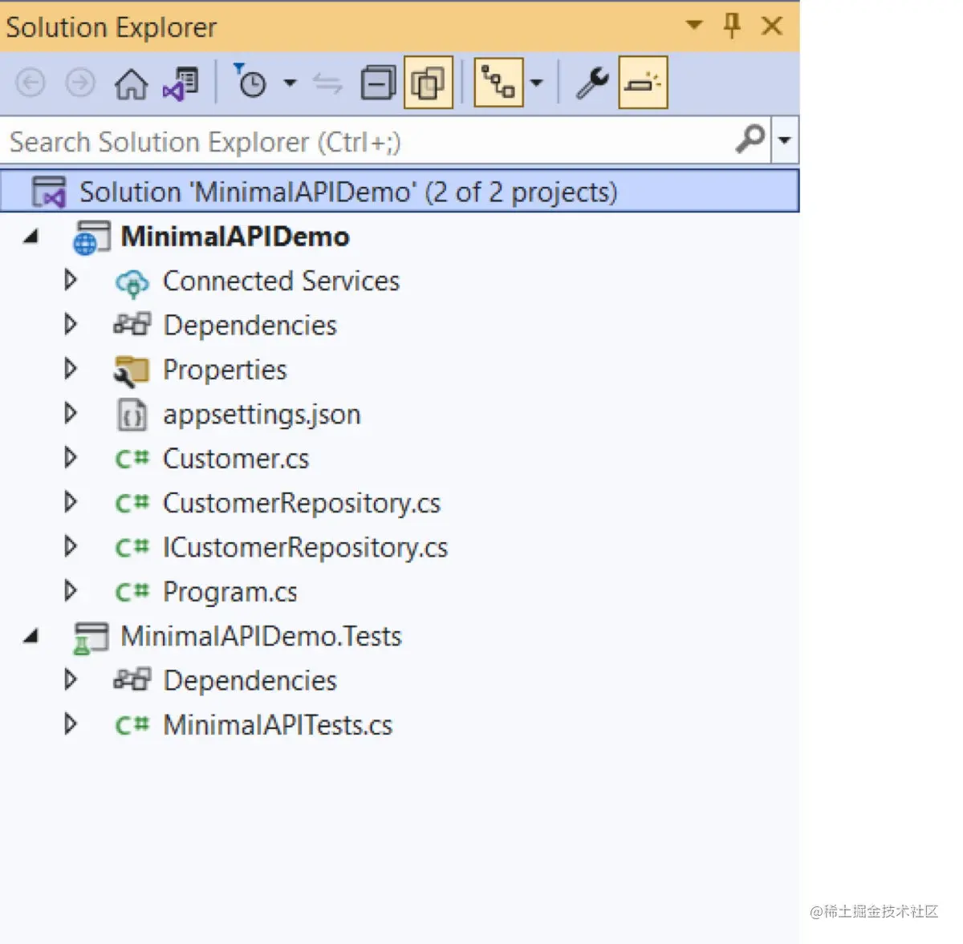Toggle the file nesting view button

(x=498, y=83)
